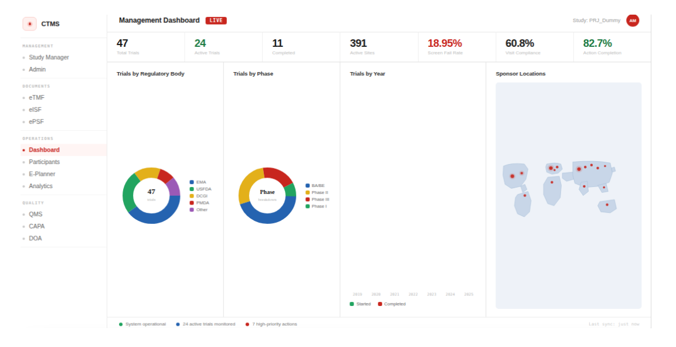
Task: Click the blue active trials monitored dot
Action: click(178, 324)
